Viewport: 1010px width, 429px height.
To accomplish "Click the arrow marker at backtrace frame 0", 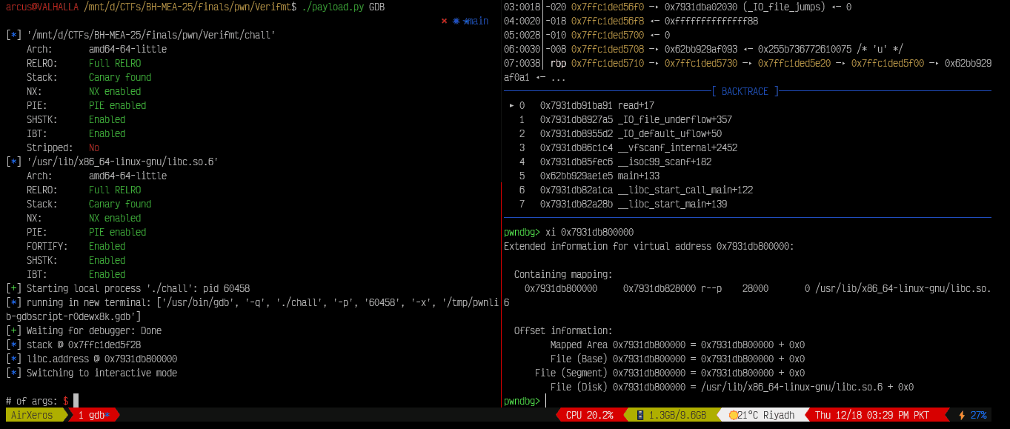I will tap(511, 105).
